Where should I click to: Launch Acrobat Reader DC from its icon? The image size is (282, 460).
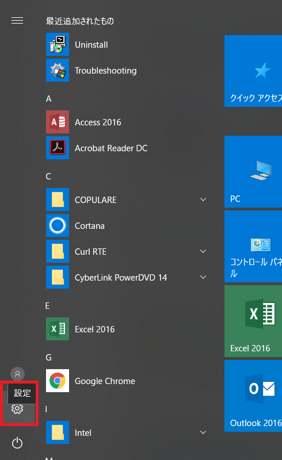point(58,148)
